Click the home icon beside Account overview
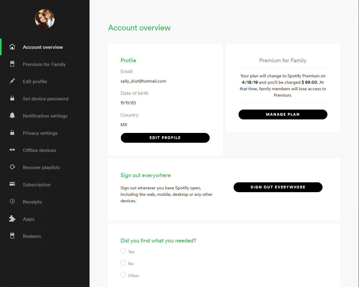This screenshot has height=287, width=359. (x=12, y=47)
